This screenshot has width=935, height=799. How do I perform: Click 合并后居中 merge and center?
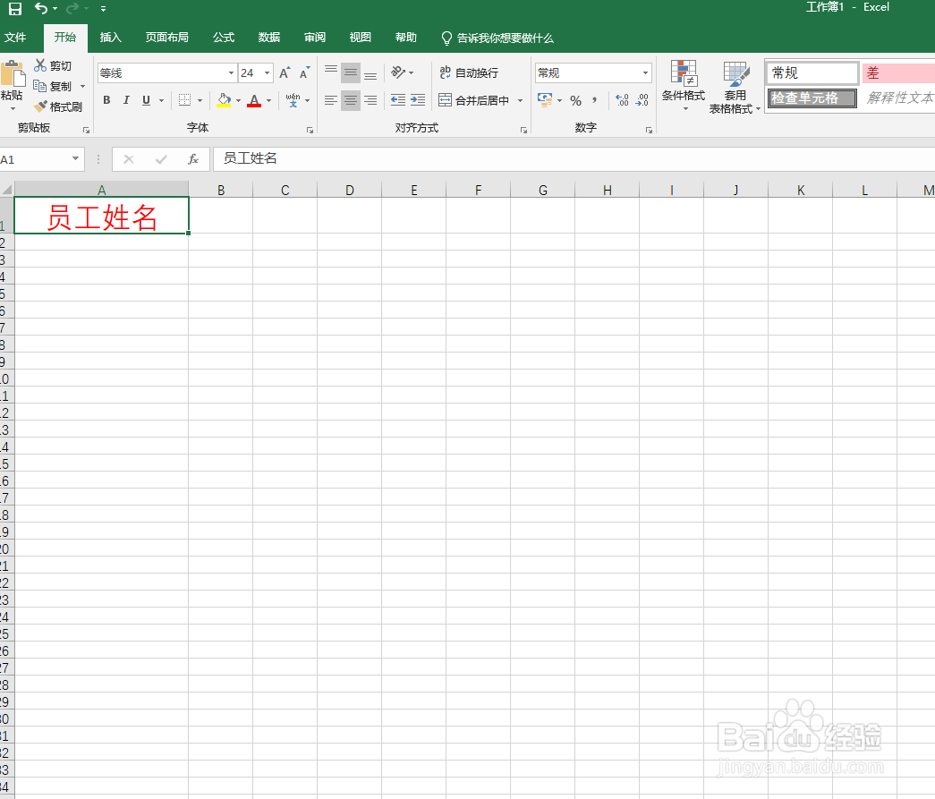coord(474,100)
